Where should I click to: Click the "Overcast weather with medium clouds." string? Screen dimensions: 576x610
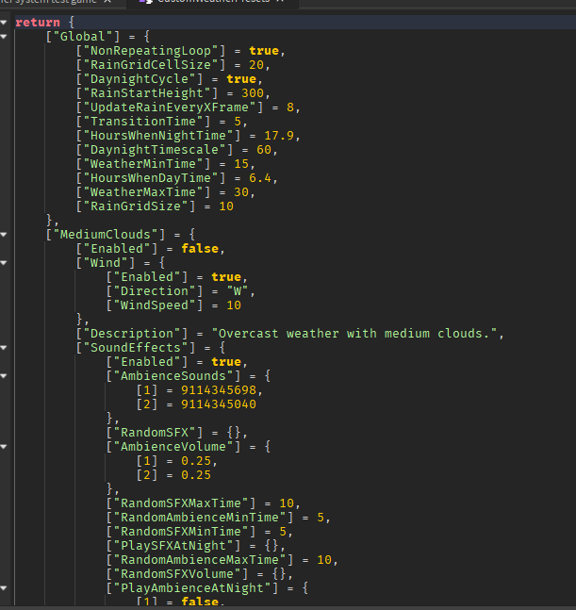[x=354, y=334]
